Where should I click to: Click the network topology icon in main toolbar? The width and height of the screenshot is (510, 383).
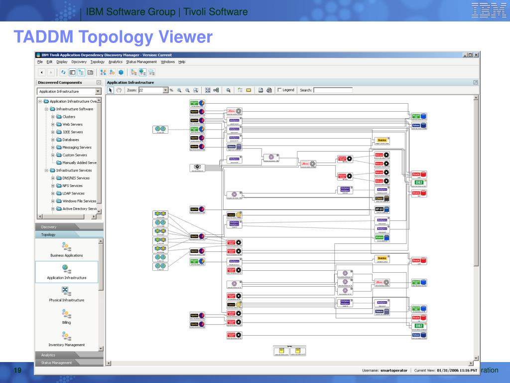pyautogui.click(x=103, y=72)
